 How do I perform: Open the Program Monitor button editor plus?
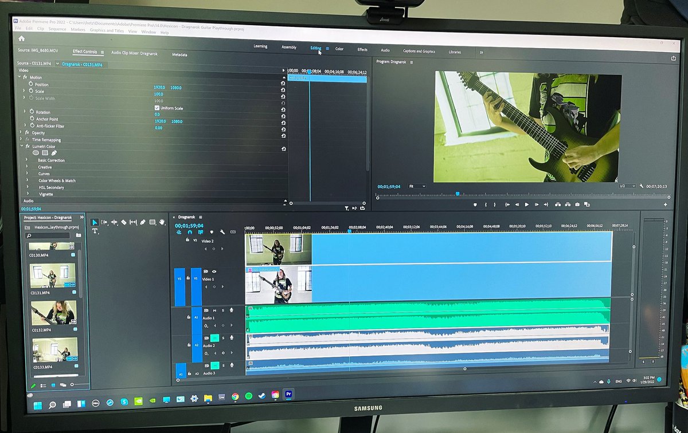(x=666, y=204)
